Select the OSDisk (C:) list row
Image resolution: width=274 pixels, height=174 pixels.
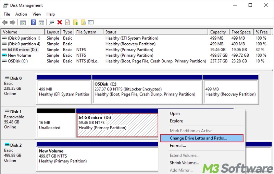click(x=136, y=61)
